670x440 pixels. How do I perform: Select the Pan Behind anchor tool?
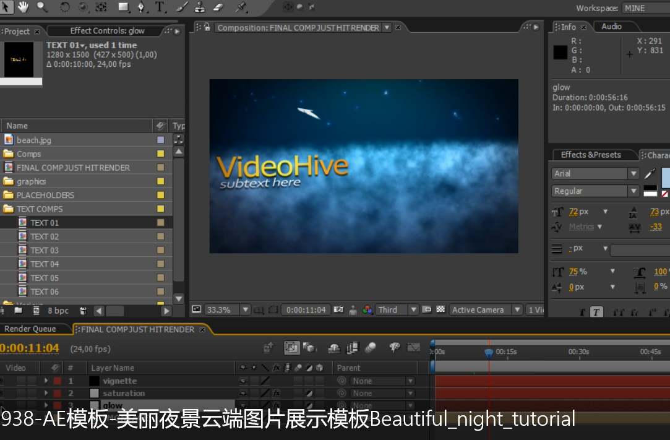101,7
